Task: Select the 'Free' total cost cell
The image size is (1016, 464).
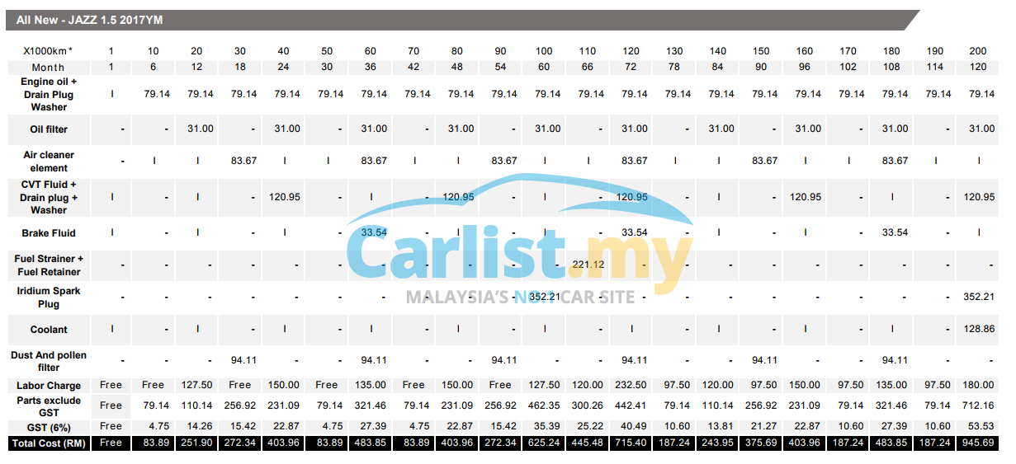Action: point(111,443)
